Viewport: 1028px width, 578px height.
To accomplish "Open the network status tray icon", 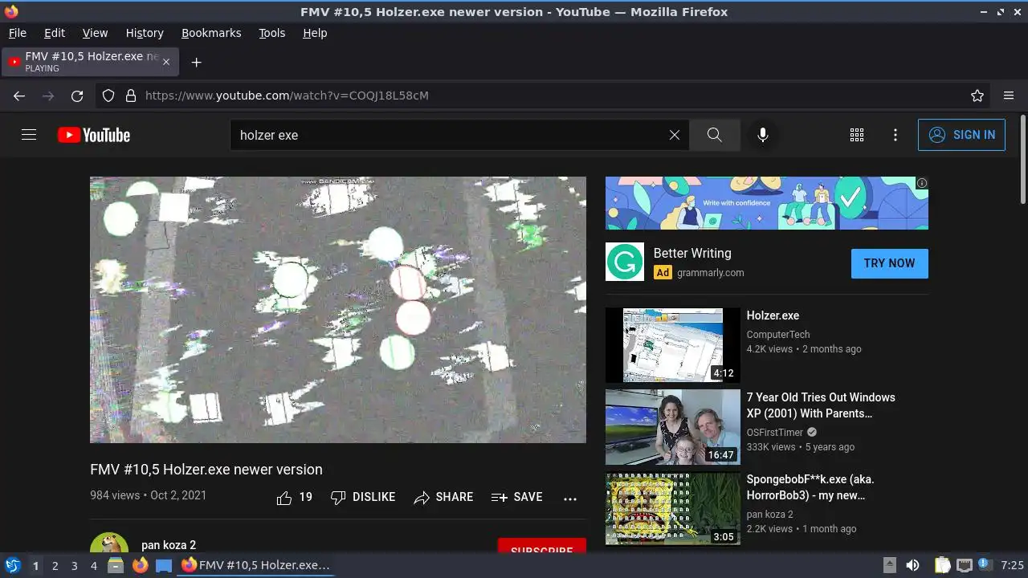I will [965, 565].
